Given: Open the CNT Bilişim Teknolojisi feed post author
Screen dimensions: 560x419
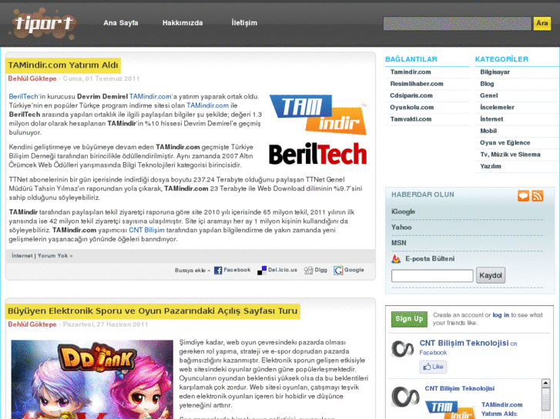Looking at the screenshot, I should coord(460,389).
